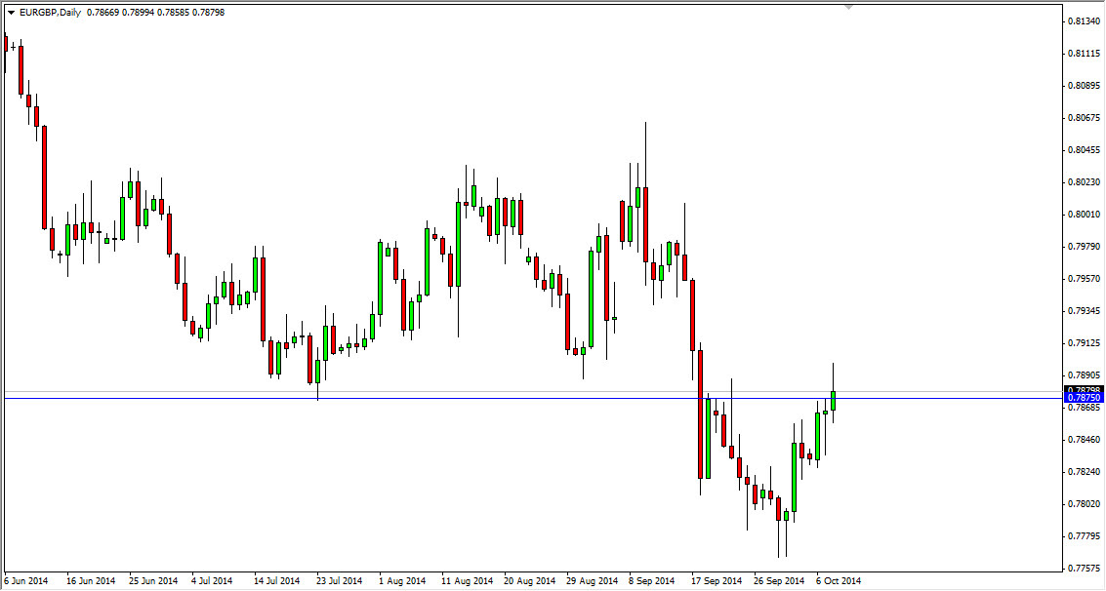1106x591 pixels.
Task: Click the black 0.78798 bid price marker
Action: point(1085,390)
